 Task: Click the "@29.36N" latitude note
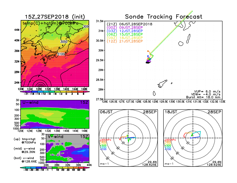click(x=28, y=152)
